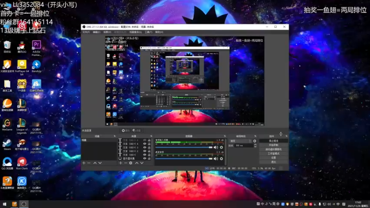This screenshot has width=370, height=208.
Task: Select the 文本 (GDI+) 2 source row
Action: (x=135, y=151)
